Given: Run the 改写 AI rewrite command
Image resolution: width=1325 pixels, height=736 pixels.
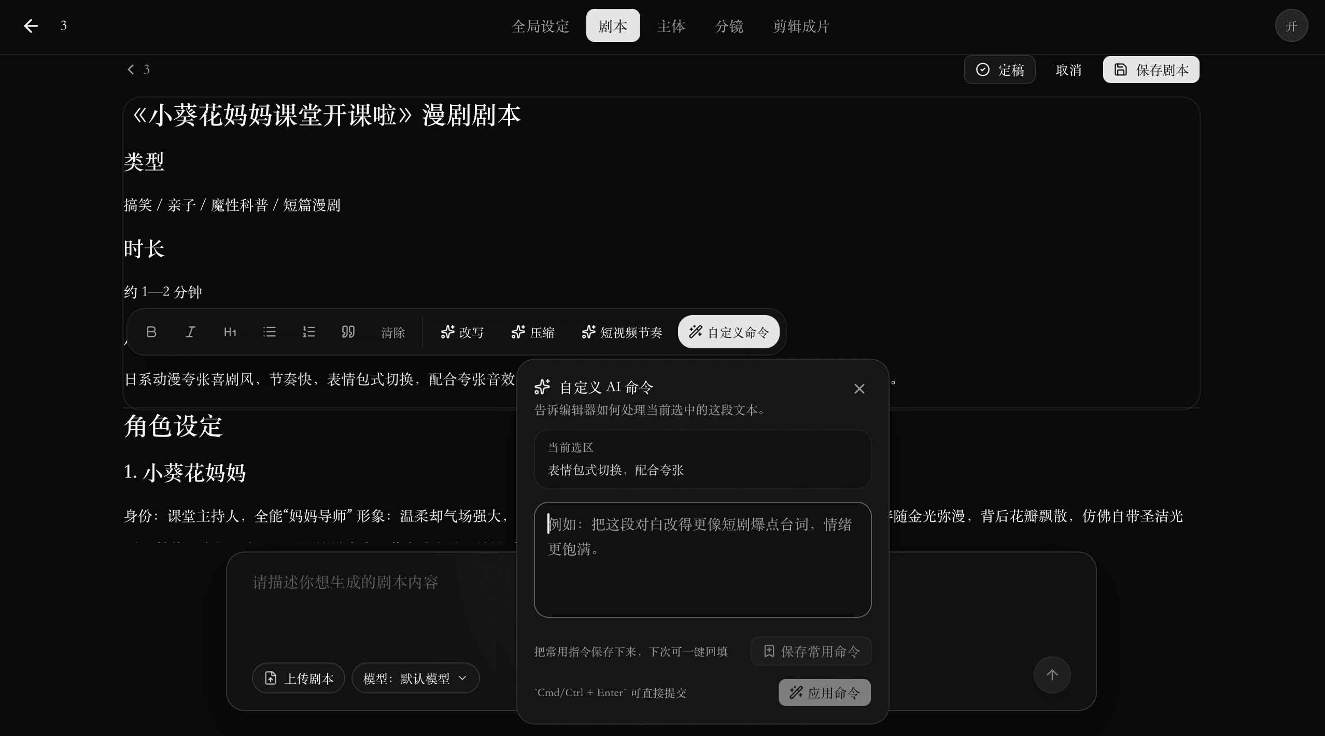Looking at the screenshot, I should (x=462, y=332).
